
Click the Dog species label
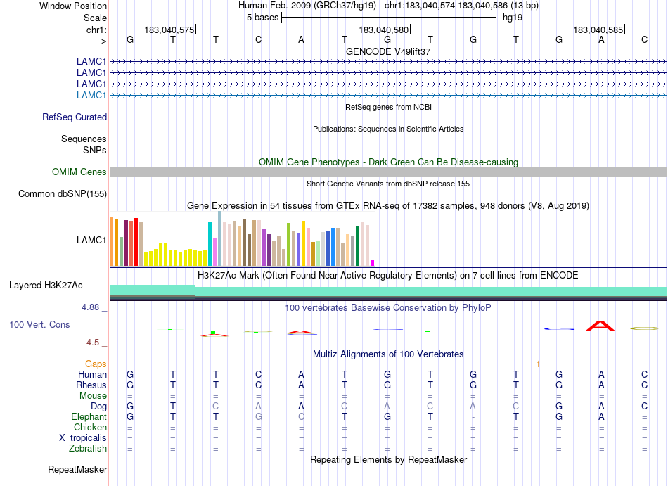pyautogui.click(x=98, y=406)
